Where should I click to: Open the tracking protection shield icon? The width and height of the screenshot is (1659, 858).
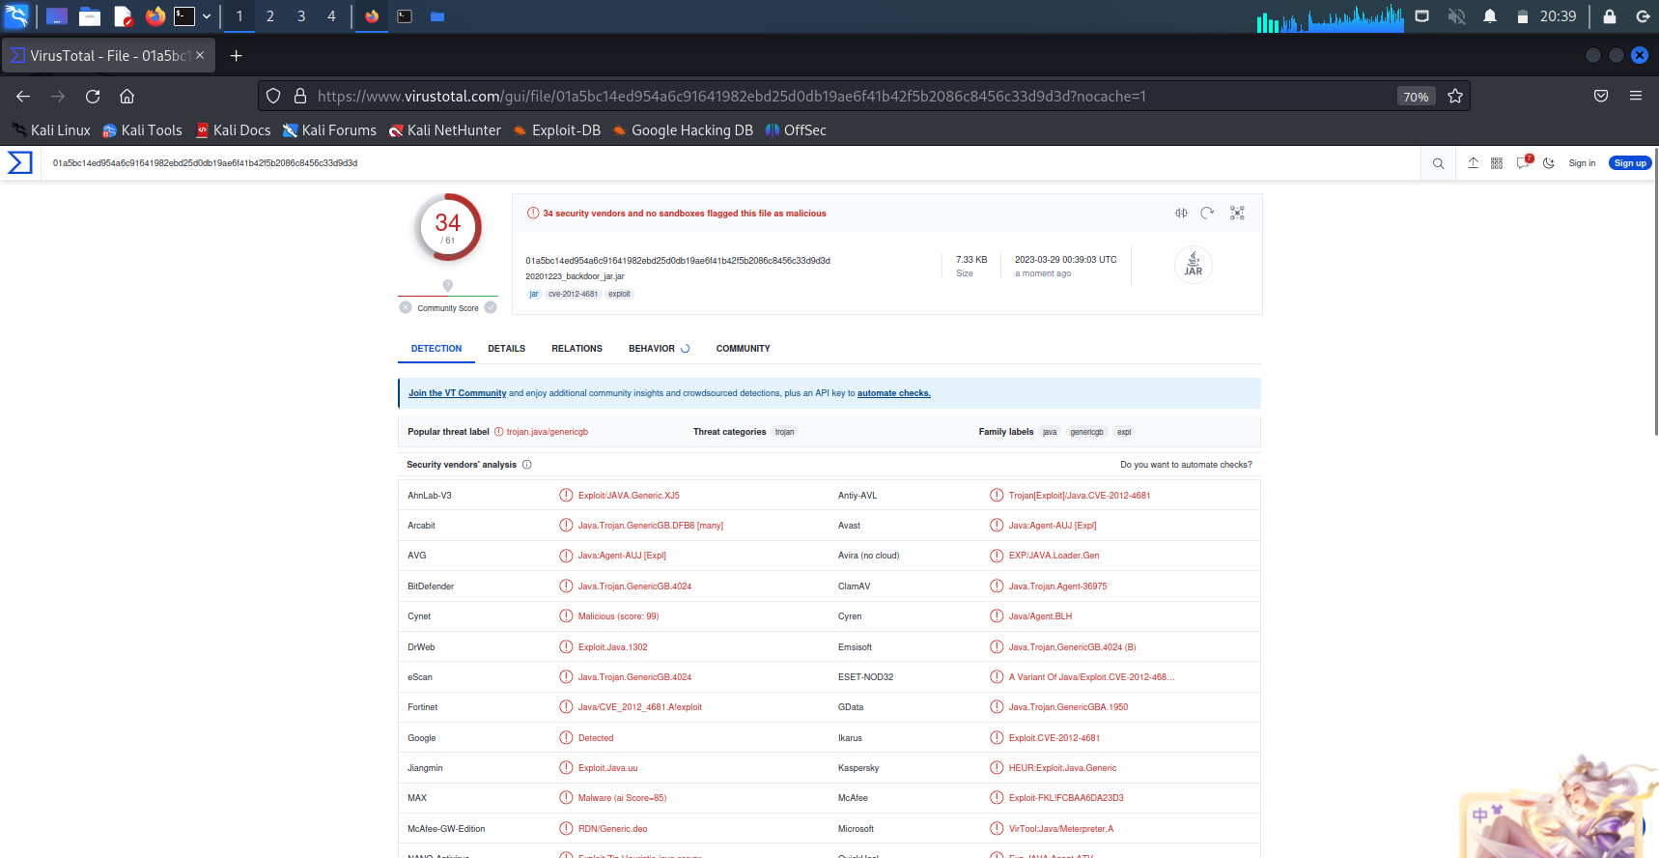click(273, 96)
